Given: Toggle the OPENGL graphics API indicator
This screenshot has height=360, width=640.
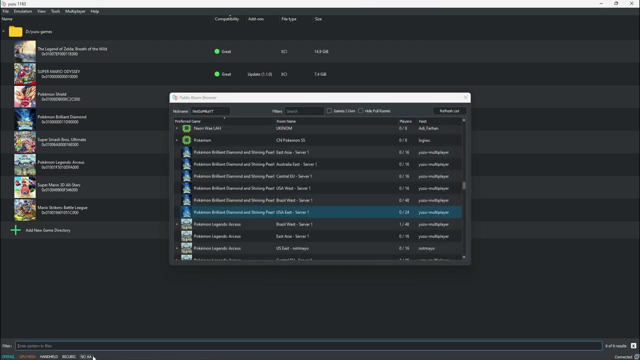Looking at the screenshot, I should (x=8, y=356).
